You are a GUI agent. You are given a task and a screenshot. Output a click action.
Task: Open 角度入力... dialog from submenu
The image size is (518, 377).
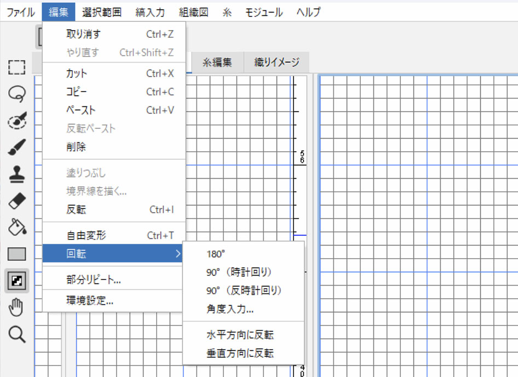[x=230, y=309]
